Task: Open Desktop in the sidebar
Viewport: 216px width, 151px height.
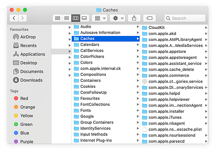Action: (25, 63)
